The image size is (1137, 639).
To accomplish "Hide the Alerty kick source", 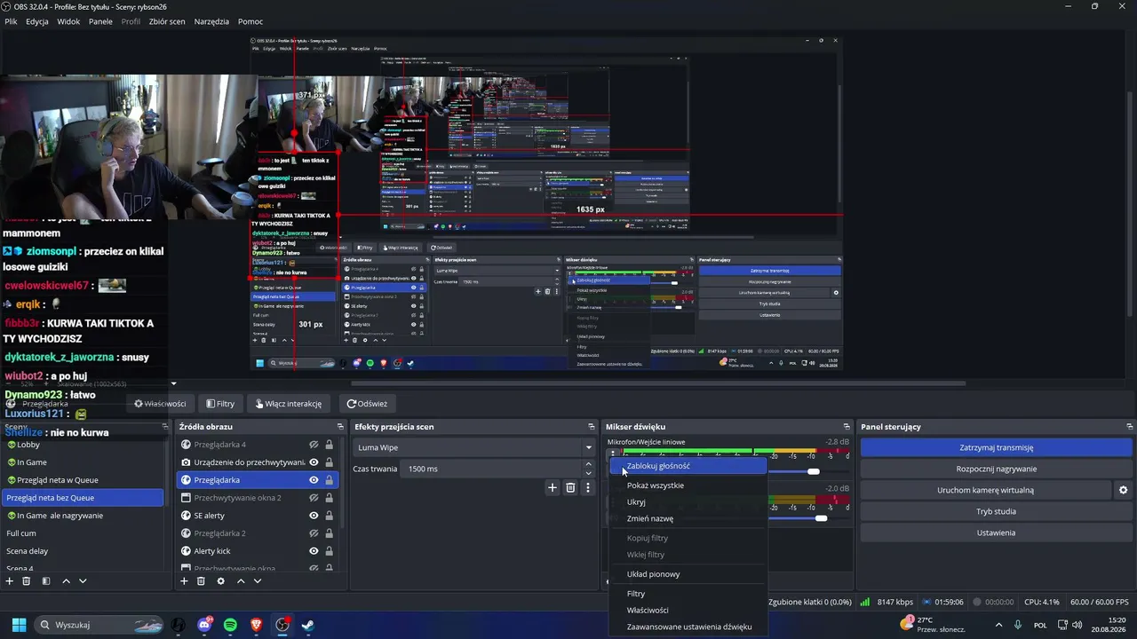I will (314, 551).
